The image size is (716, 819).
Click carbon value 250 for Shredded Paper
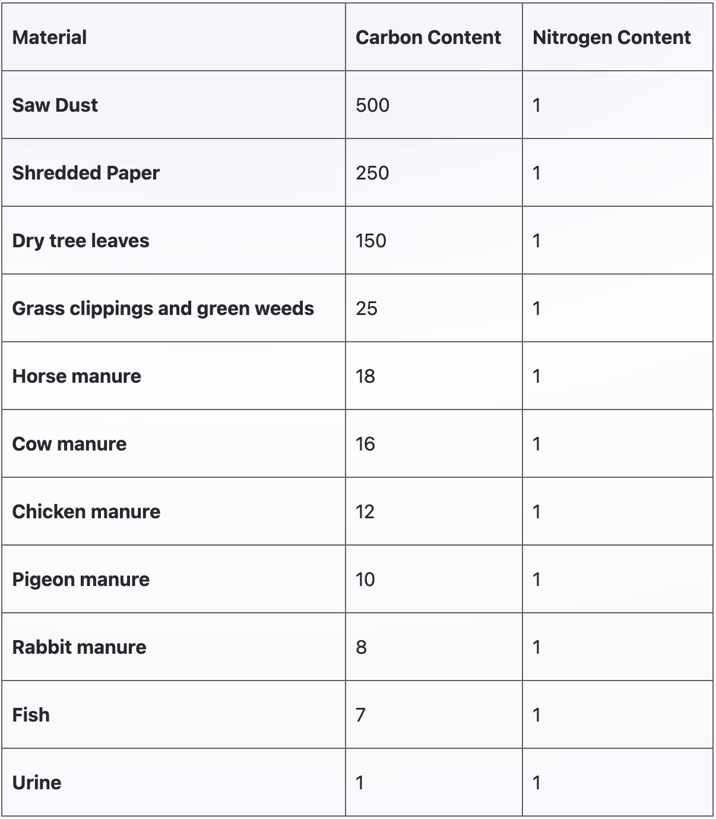(372, 173)
